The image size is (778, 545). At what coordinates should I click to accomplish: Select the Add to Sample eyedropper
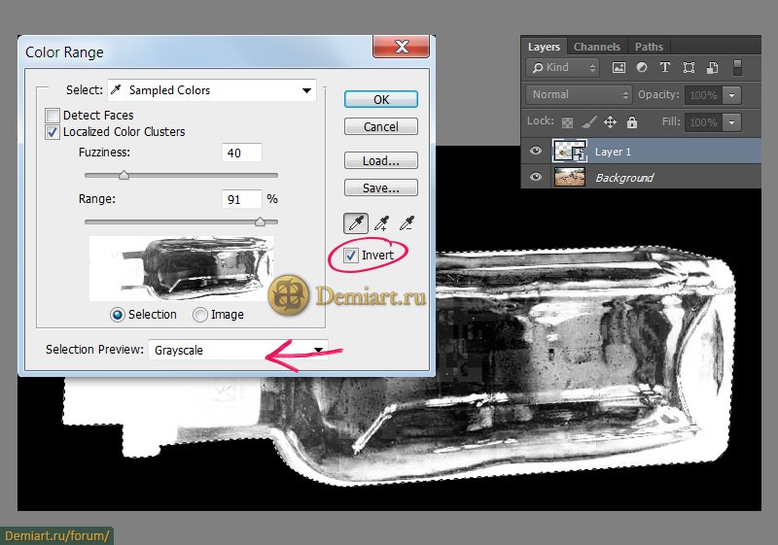(x=381, y=223)
